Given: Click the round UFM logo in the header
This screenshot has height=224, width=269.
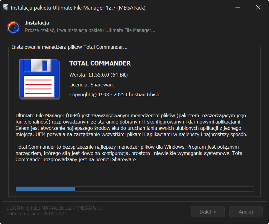Looking at the screenshot, I should click(13, 27).
